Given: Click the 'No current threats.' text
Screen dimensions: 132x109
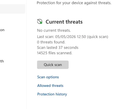Looking at the screenshot, I should (54, 30).
